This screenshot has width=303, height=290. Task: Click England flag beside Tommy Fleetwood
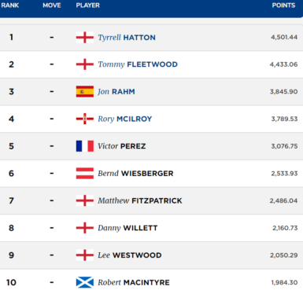click(85, 64)
